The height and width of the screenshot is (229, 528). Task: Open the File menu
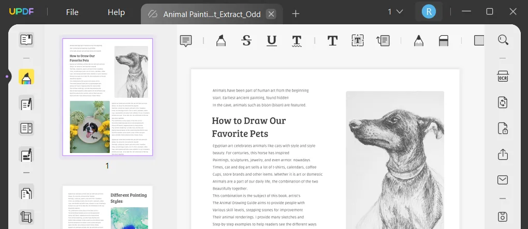[x=72, y=12]
